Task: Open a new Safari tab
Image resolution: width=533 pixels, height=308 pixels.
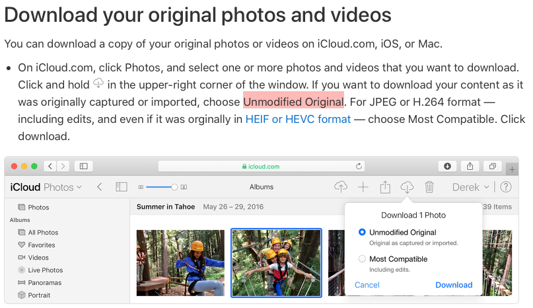Action: coord(512,169)
